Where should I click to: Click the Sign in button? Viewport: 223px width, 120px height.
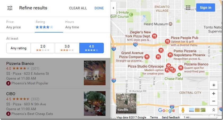pyautogui.click(x=205, y=7)
